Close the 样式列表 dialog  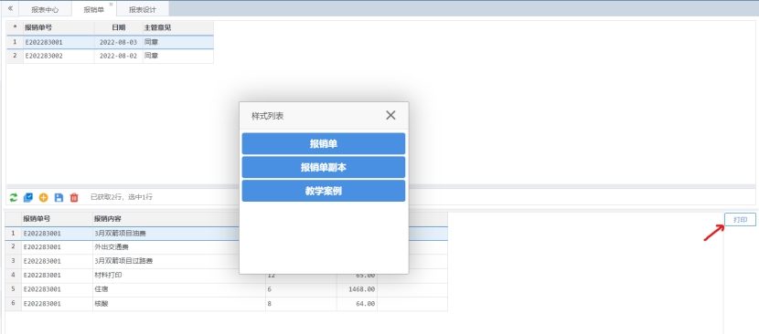click(390, 115)
